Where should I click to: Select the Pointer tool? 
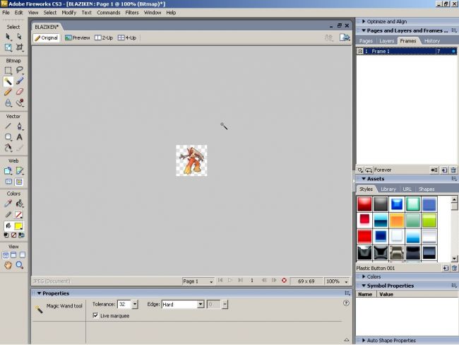click(8, 36)
